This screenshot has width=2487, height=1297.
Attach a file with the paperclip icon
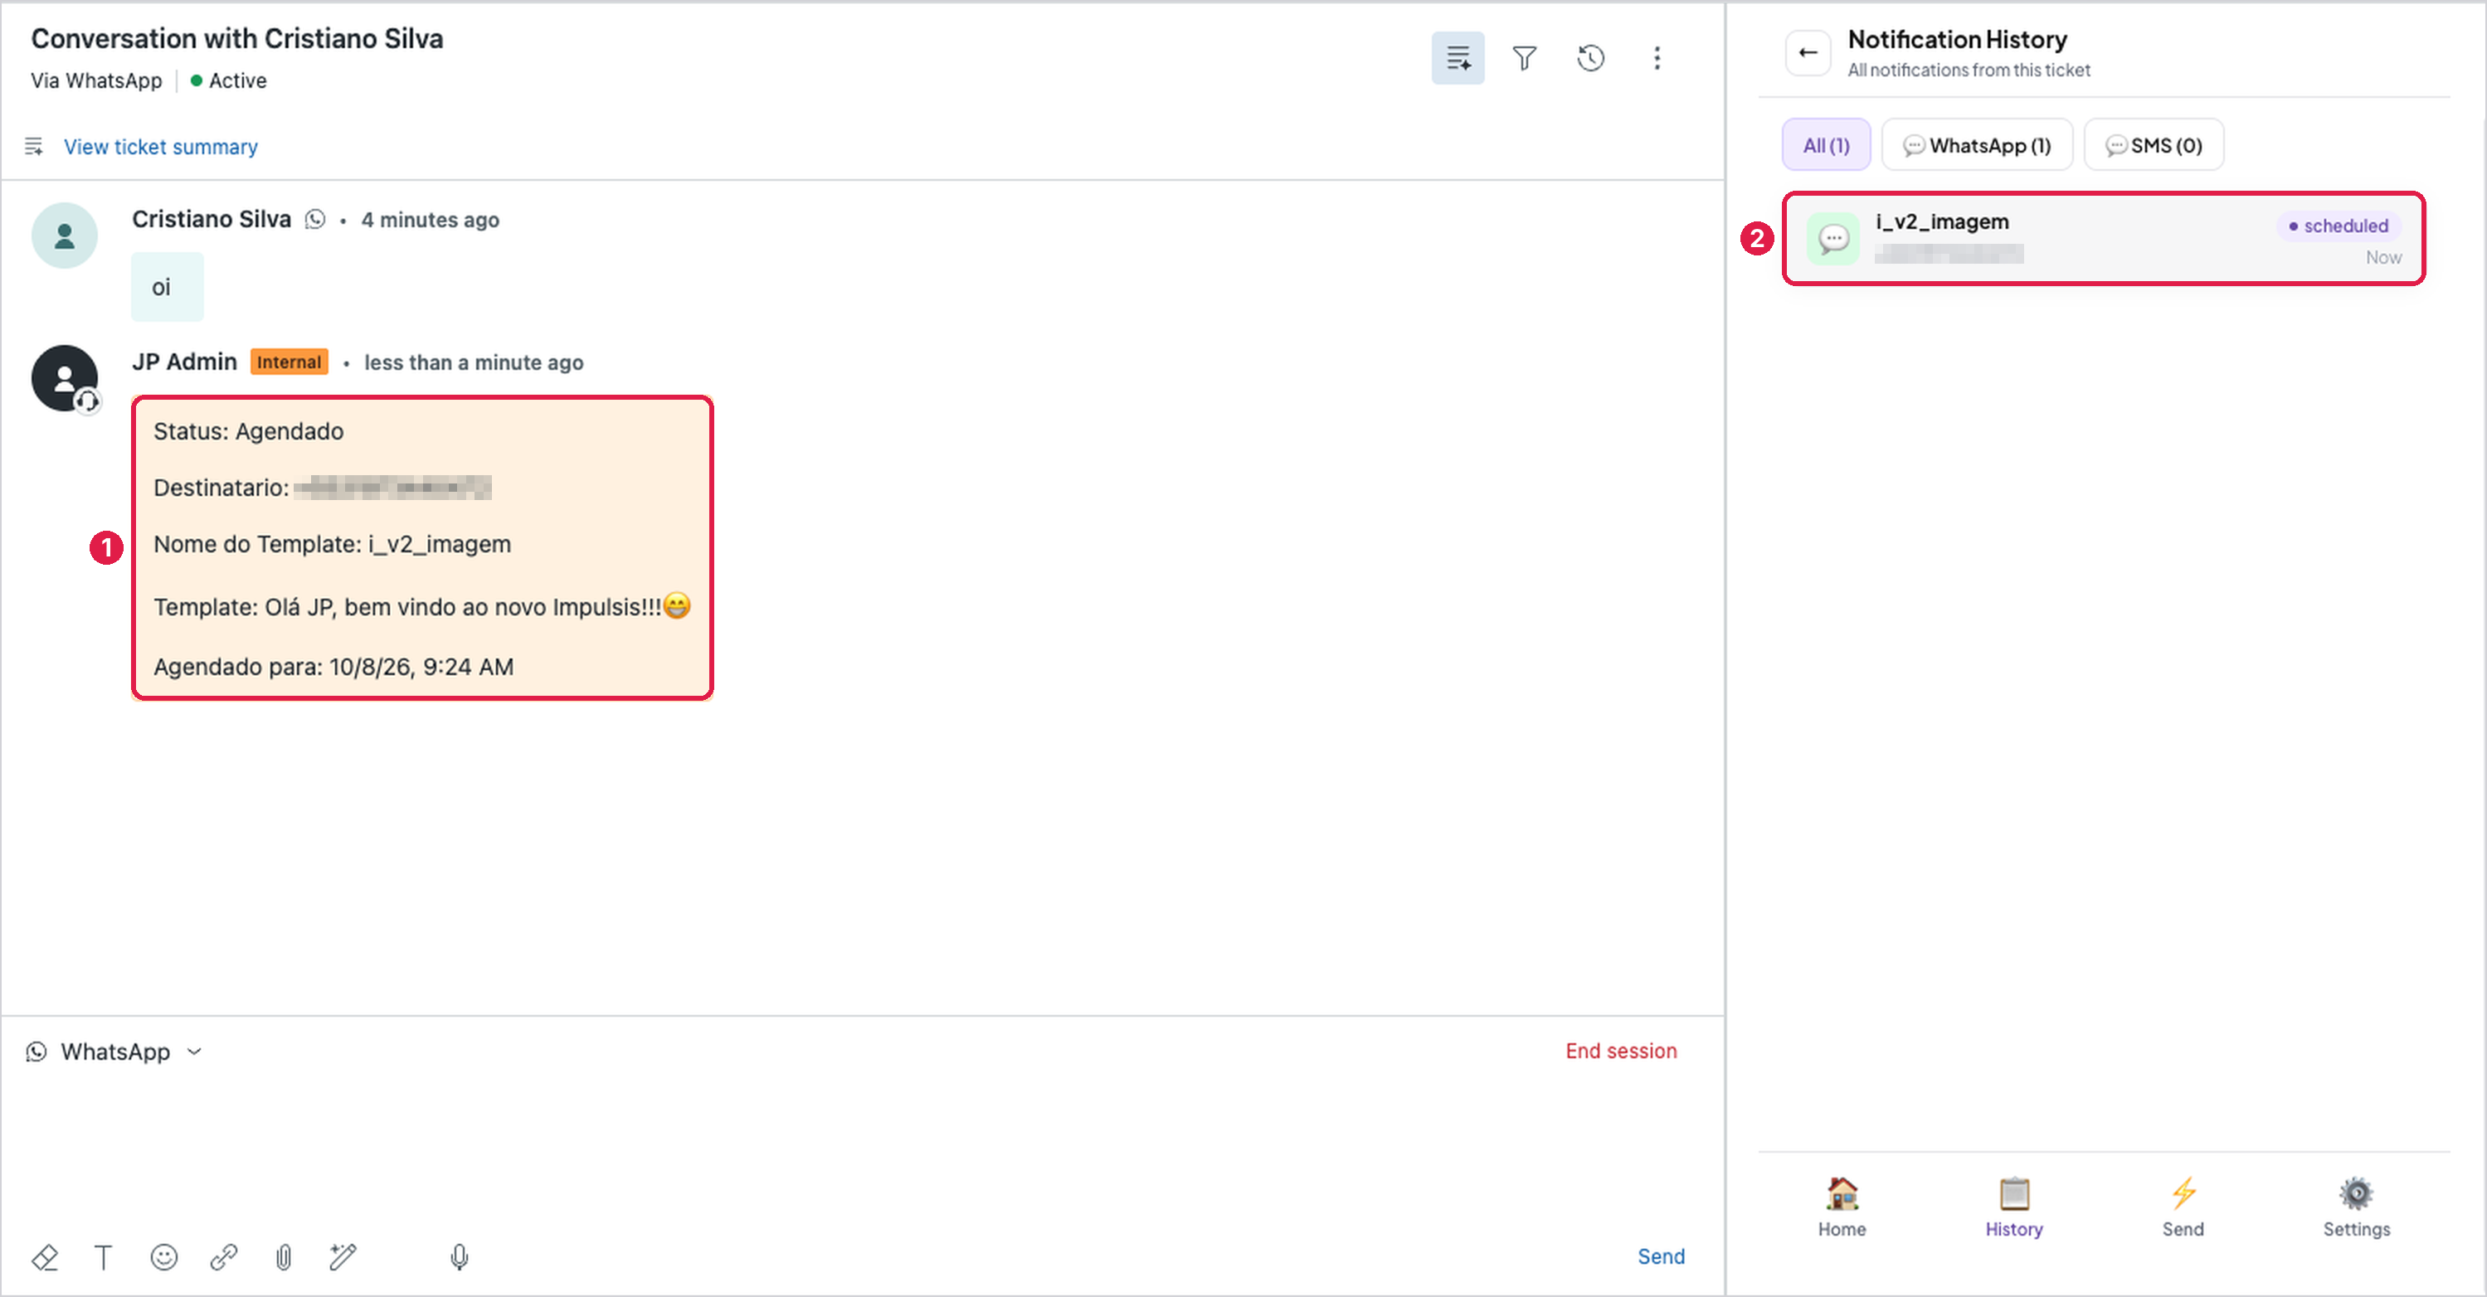tap(284, 1256)
